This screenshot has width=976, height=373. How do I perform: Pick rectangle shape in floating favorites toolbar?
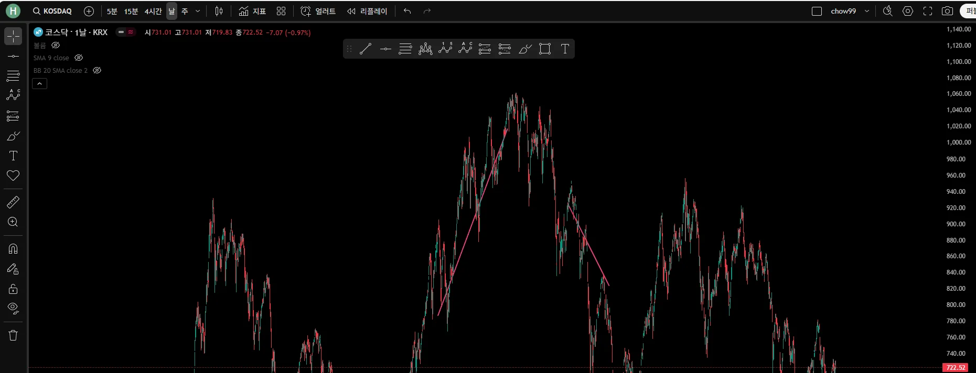[x=545, y=49]
